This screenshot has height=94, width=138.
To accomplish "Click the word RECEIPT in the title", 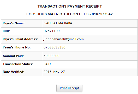I will tap(94, 7).
